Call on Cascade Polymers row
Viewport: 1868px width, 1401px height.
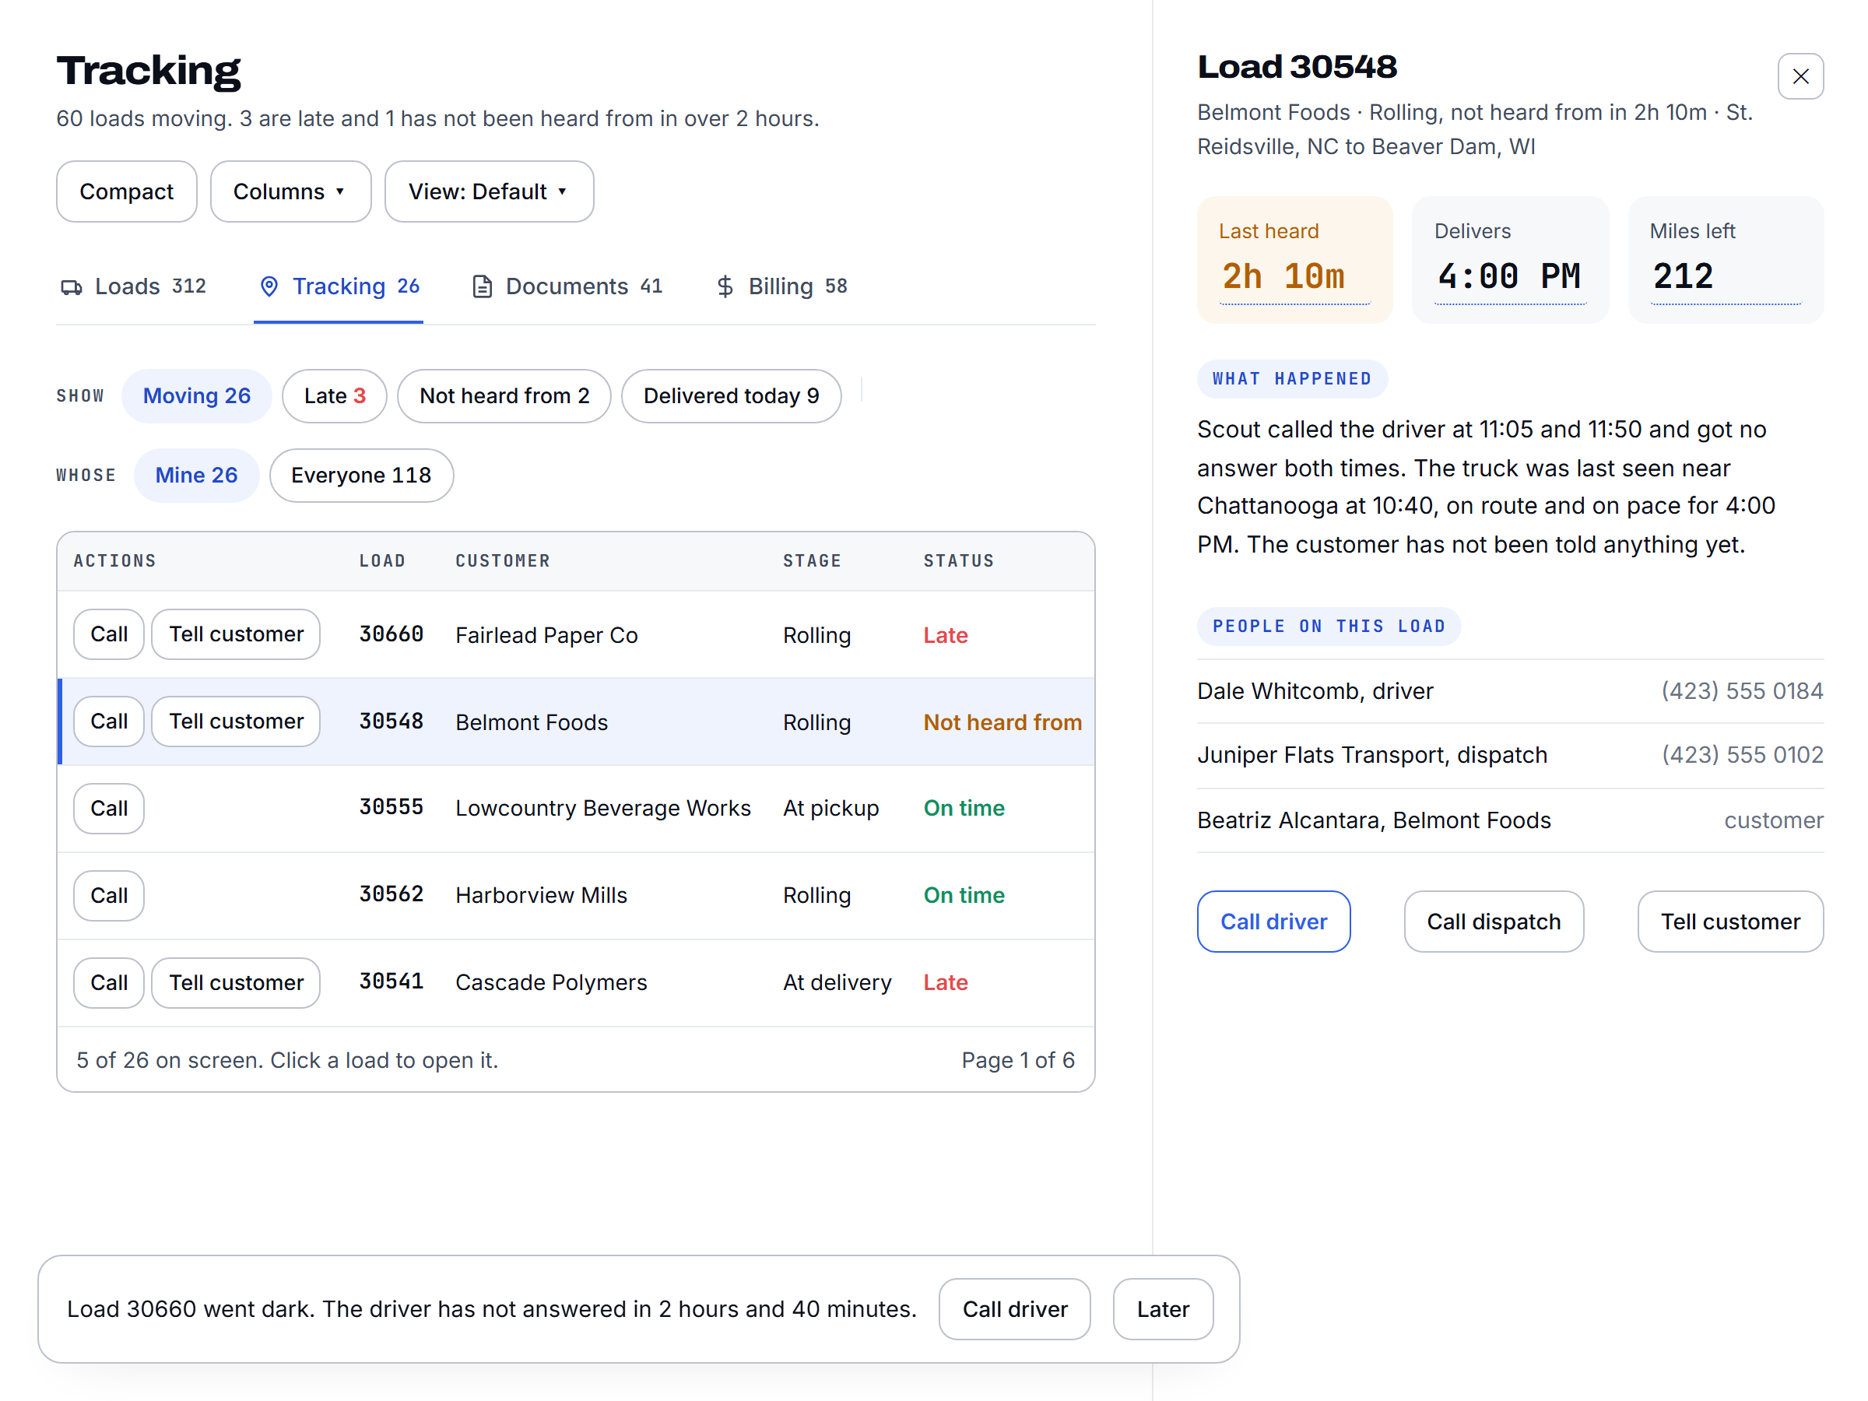pos(109,982)
